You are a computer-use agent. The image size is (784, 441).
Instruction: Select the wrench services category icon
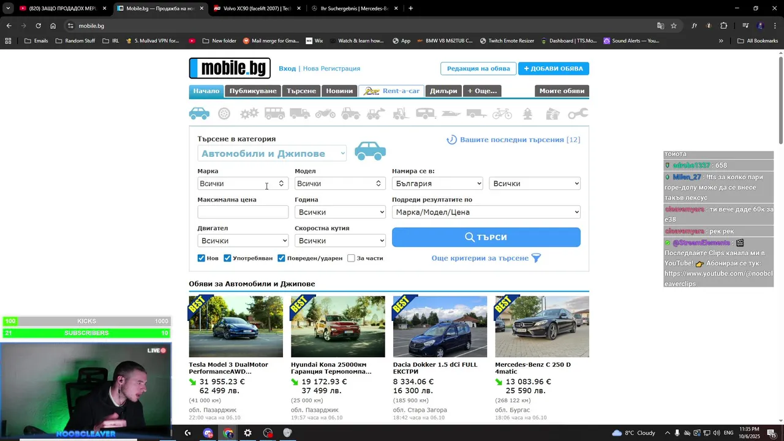coord(578,113)
